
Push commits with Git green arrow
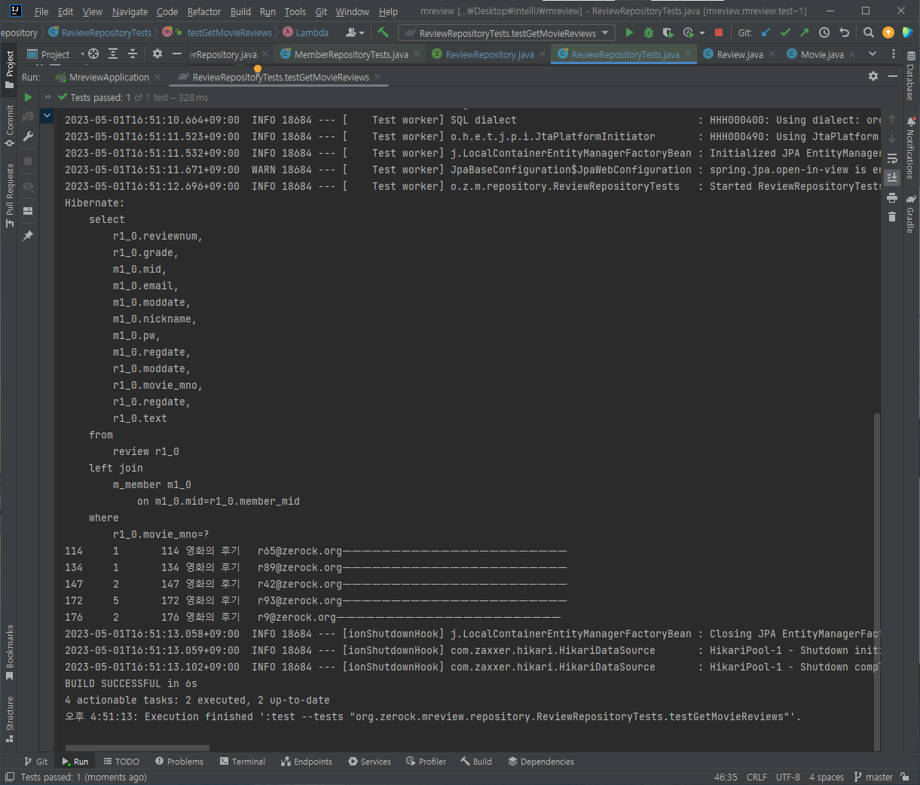805,32
